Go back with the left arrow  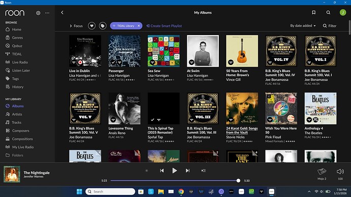[x=62, y=13]
